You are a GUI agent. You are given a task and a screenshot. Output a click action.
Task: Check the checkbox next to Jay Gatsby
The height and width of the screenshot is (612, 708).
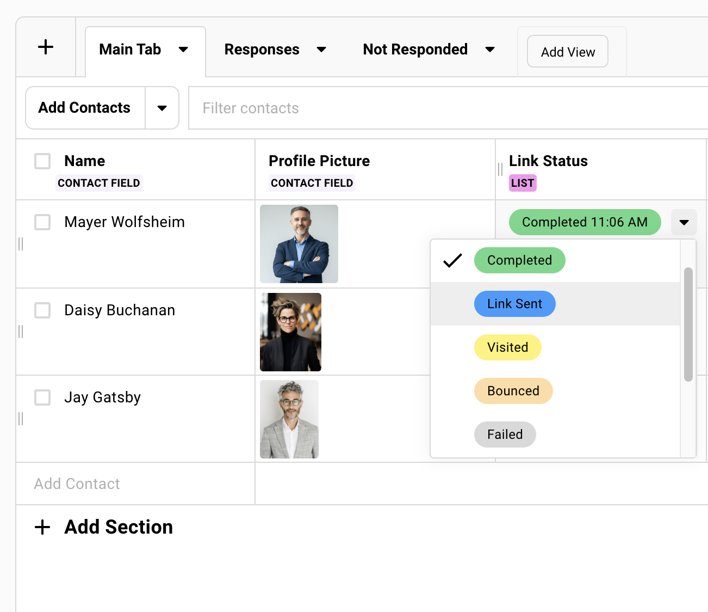[42, 397]
